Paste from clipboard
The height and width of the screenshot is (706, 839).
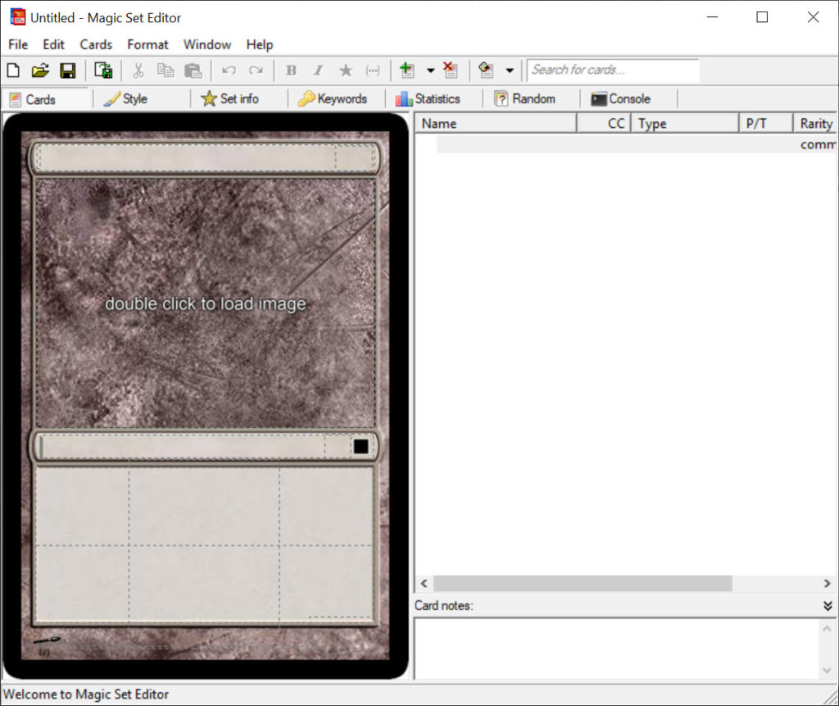[x=193, y=71]
